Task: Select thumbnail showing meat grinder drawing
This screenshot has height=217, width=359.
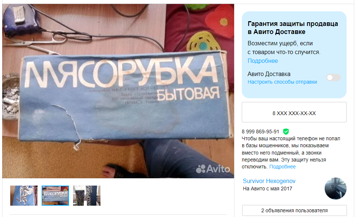Action: coord(24,195)
